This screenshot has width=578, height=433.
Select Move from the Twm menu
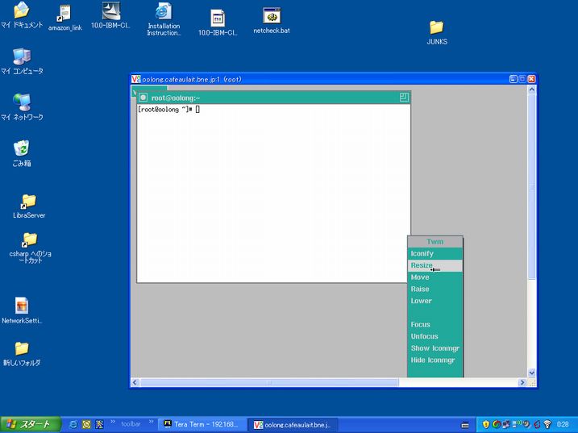[420, 277]
